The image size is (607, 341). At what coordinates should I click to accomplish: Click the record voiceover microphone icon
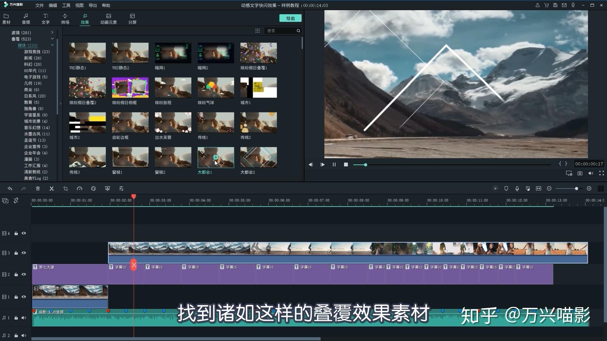point(517,188)
